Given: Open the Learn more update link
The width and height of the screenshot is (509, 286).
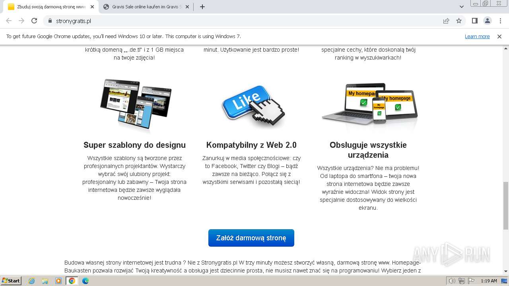Looking at the screenshot, I should [477, 36].
